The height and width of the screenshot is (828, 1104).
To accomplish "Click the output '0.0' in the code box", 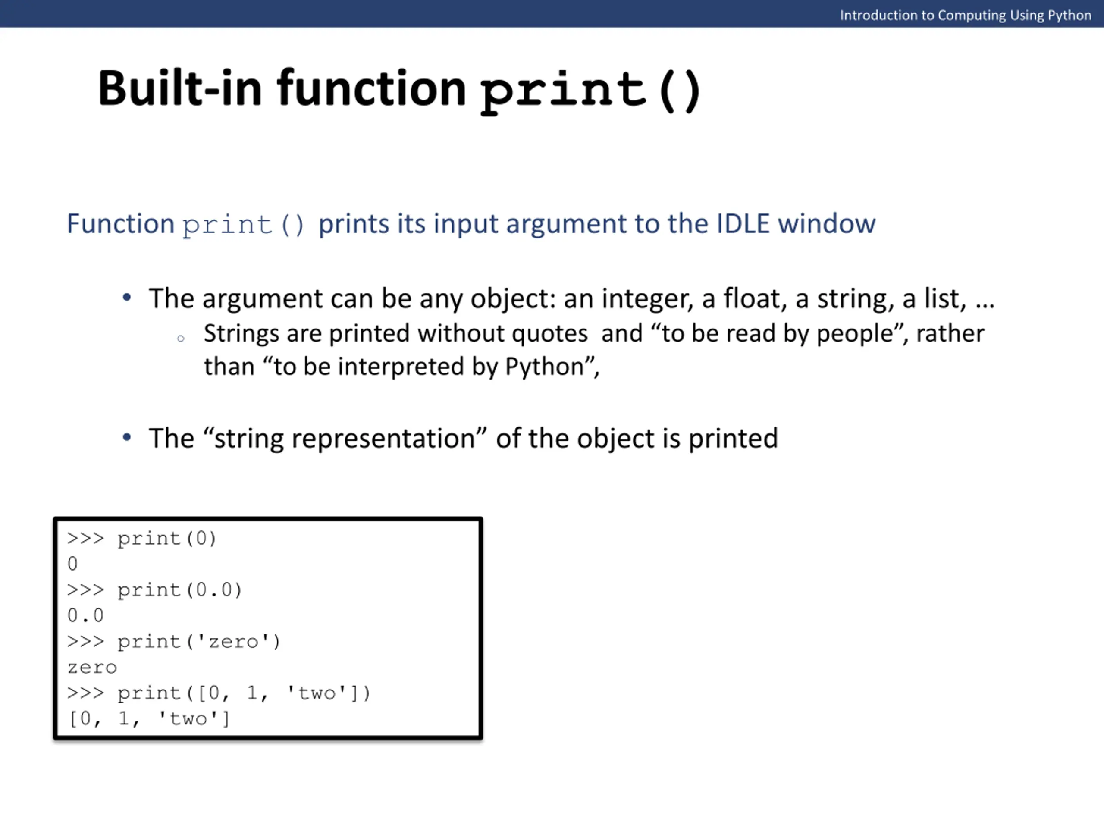I will pyautogui.click(x=85, y=615).
